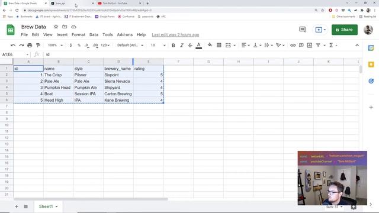Image resolution: width=379 pixels, height=213 pixels.
Task: Open the Help menu
Action: (x=141, y=35)
